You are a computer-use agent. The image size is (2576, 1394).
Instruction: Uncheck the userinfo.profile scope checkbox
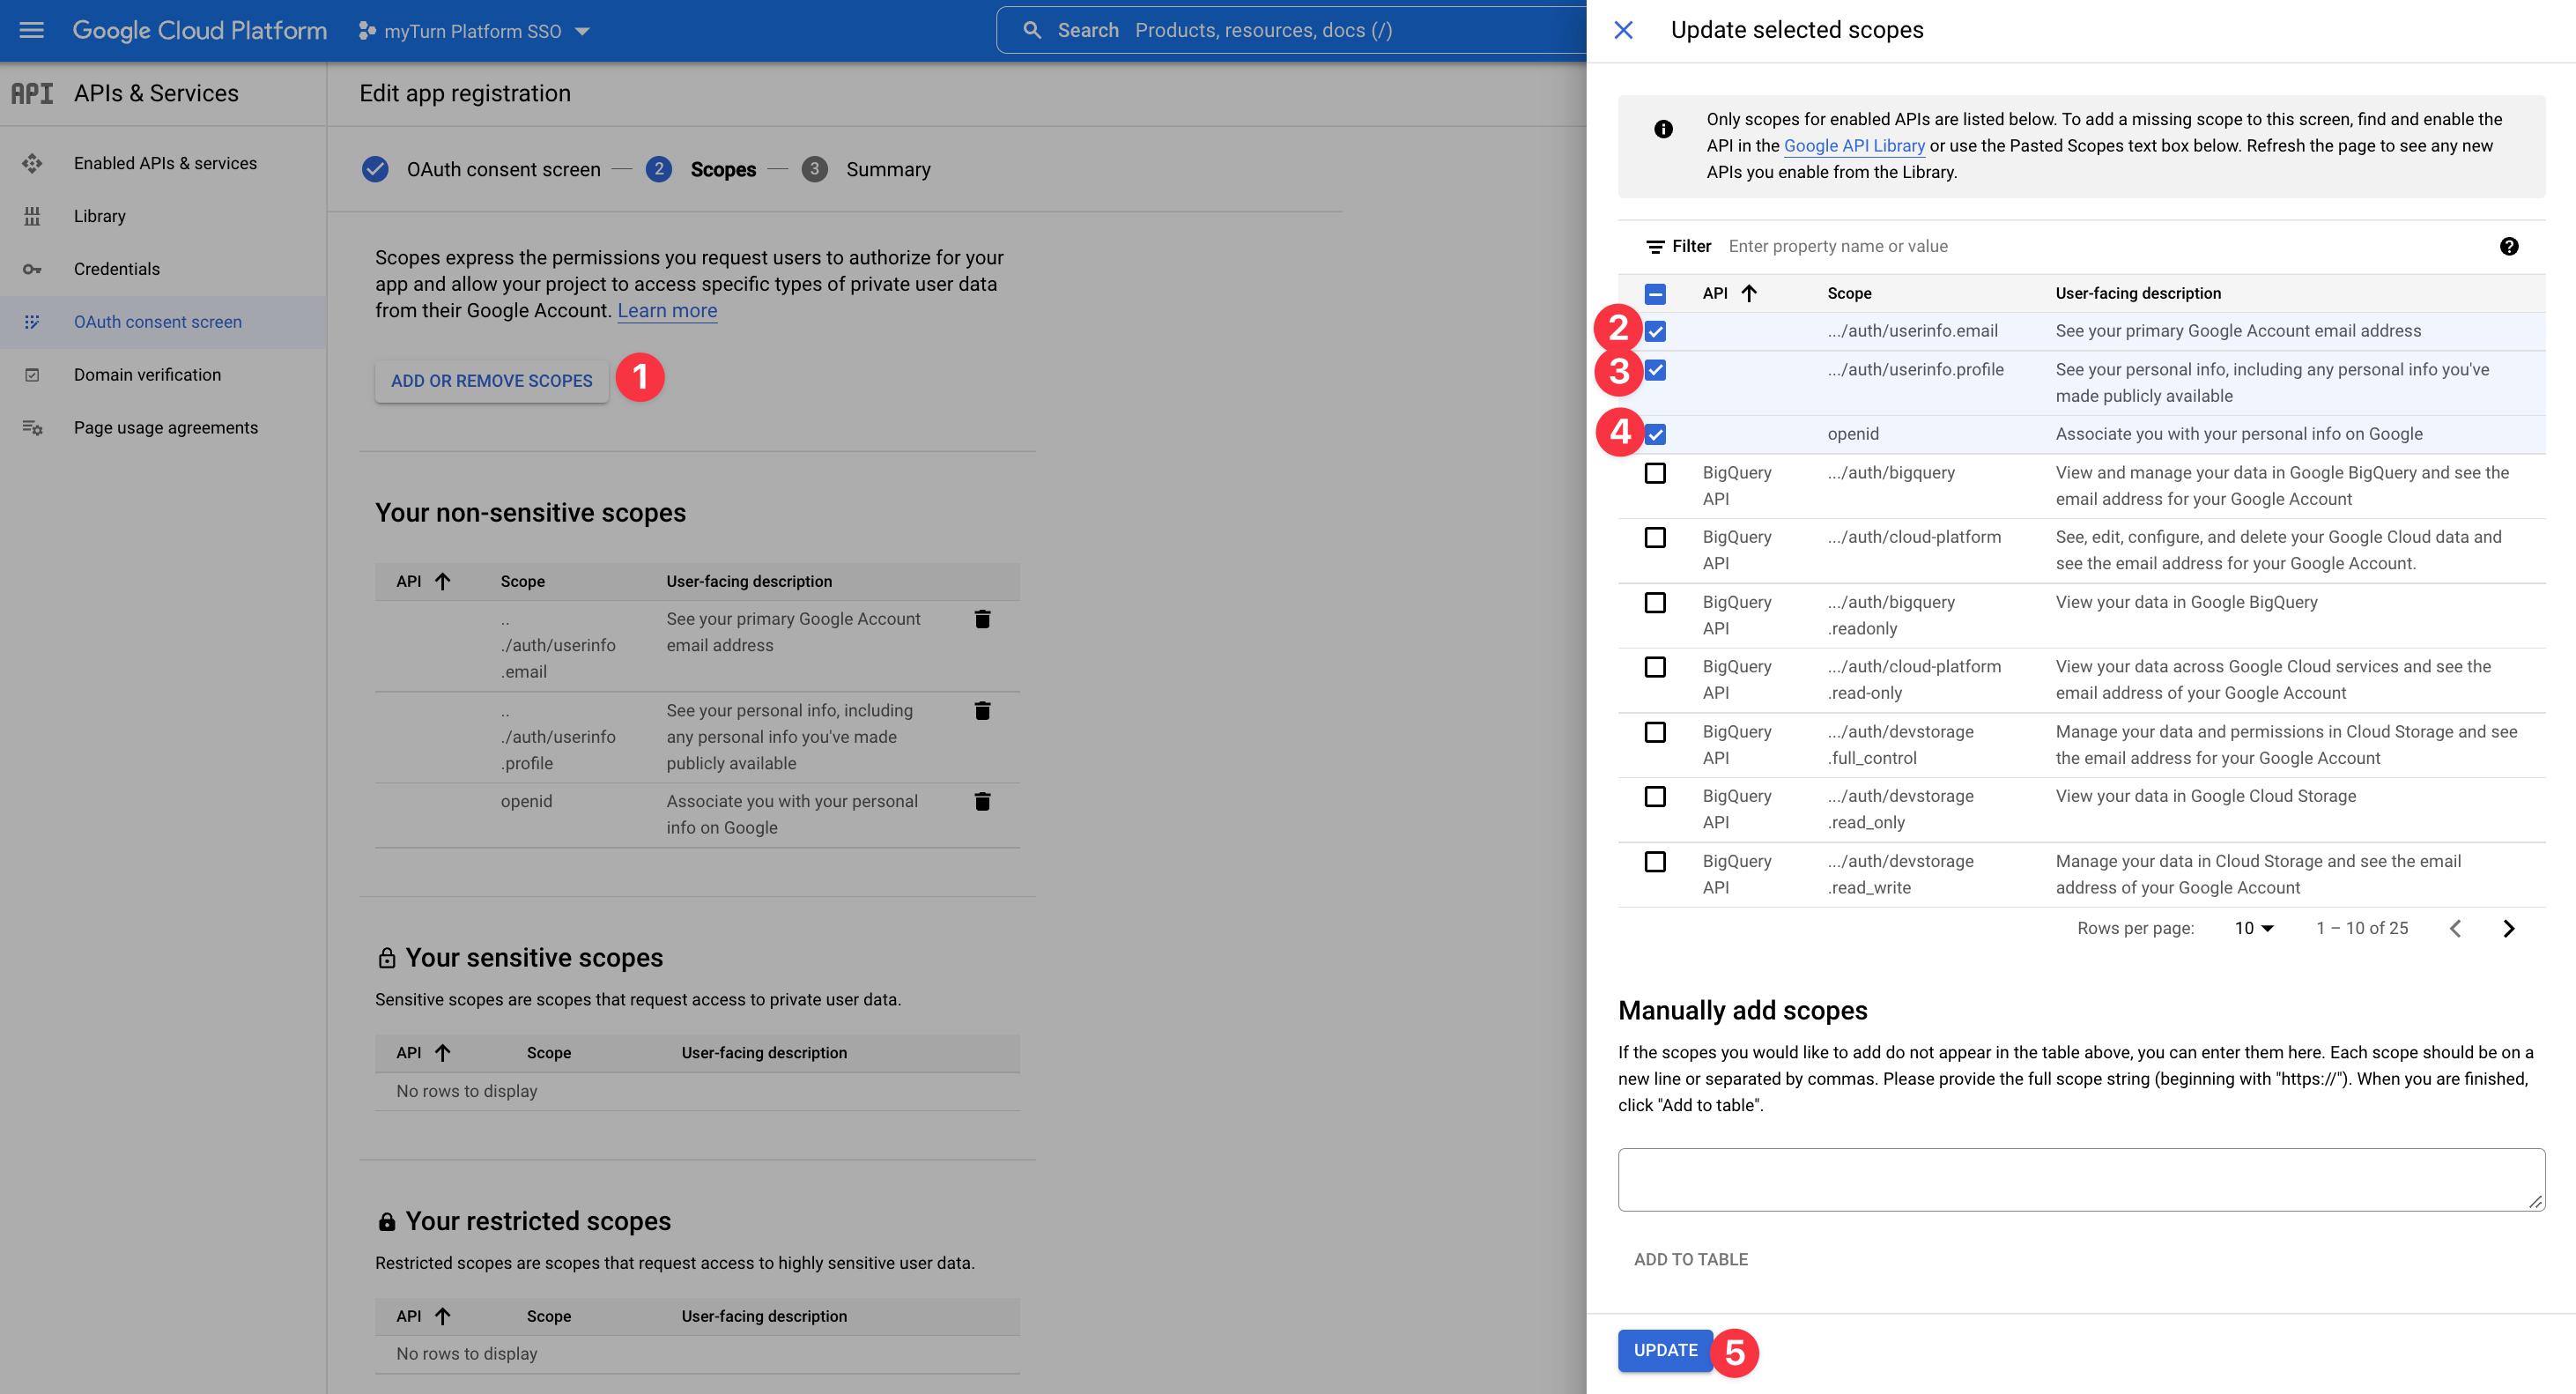tap(1655, 370)
